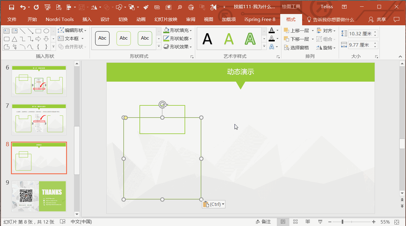Fit slide to current window icon
Viewport: 406px width, 226px height.
coord(397,222)
